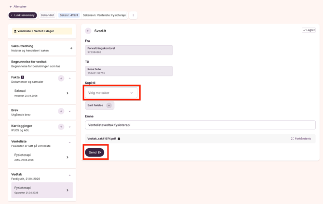Collapse the Fakta section
Screen dimensions: 323x204
pyautogui.click(x=70, y=78)
